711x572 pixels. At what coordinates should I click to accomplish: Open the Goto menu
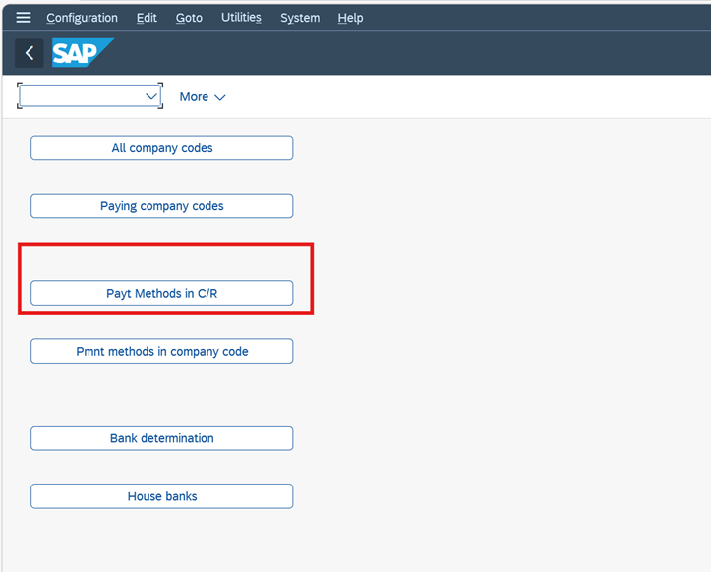[189, 18]
